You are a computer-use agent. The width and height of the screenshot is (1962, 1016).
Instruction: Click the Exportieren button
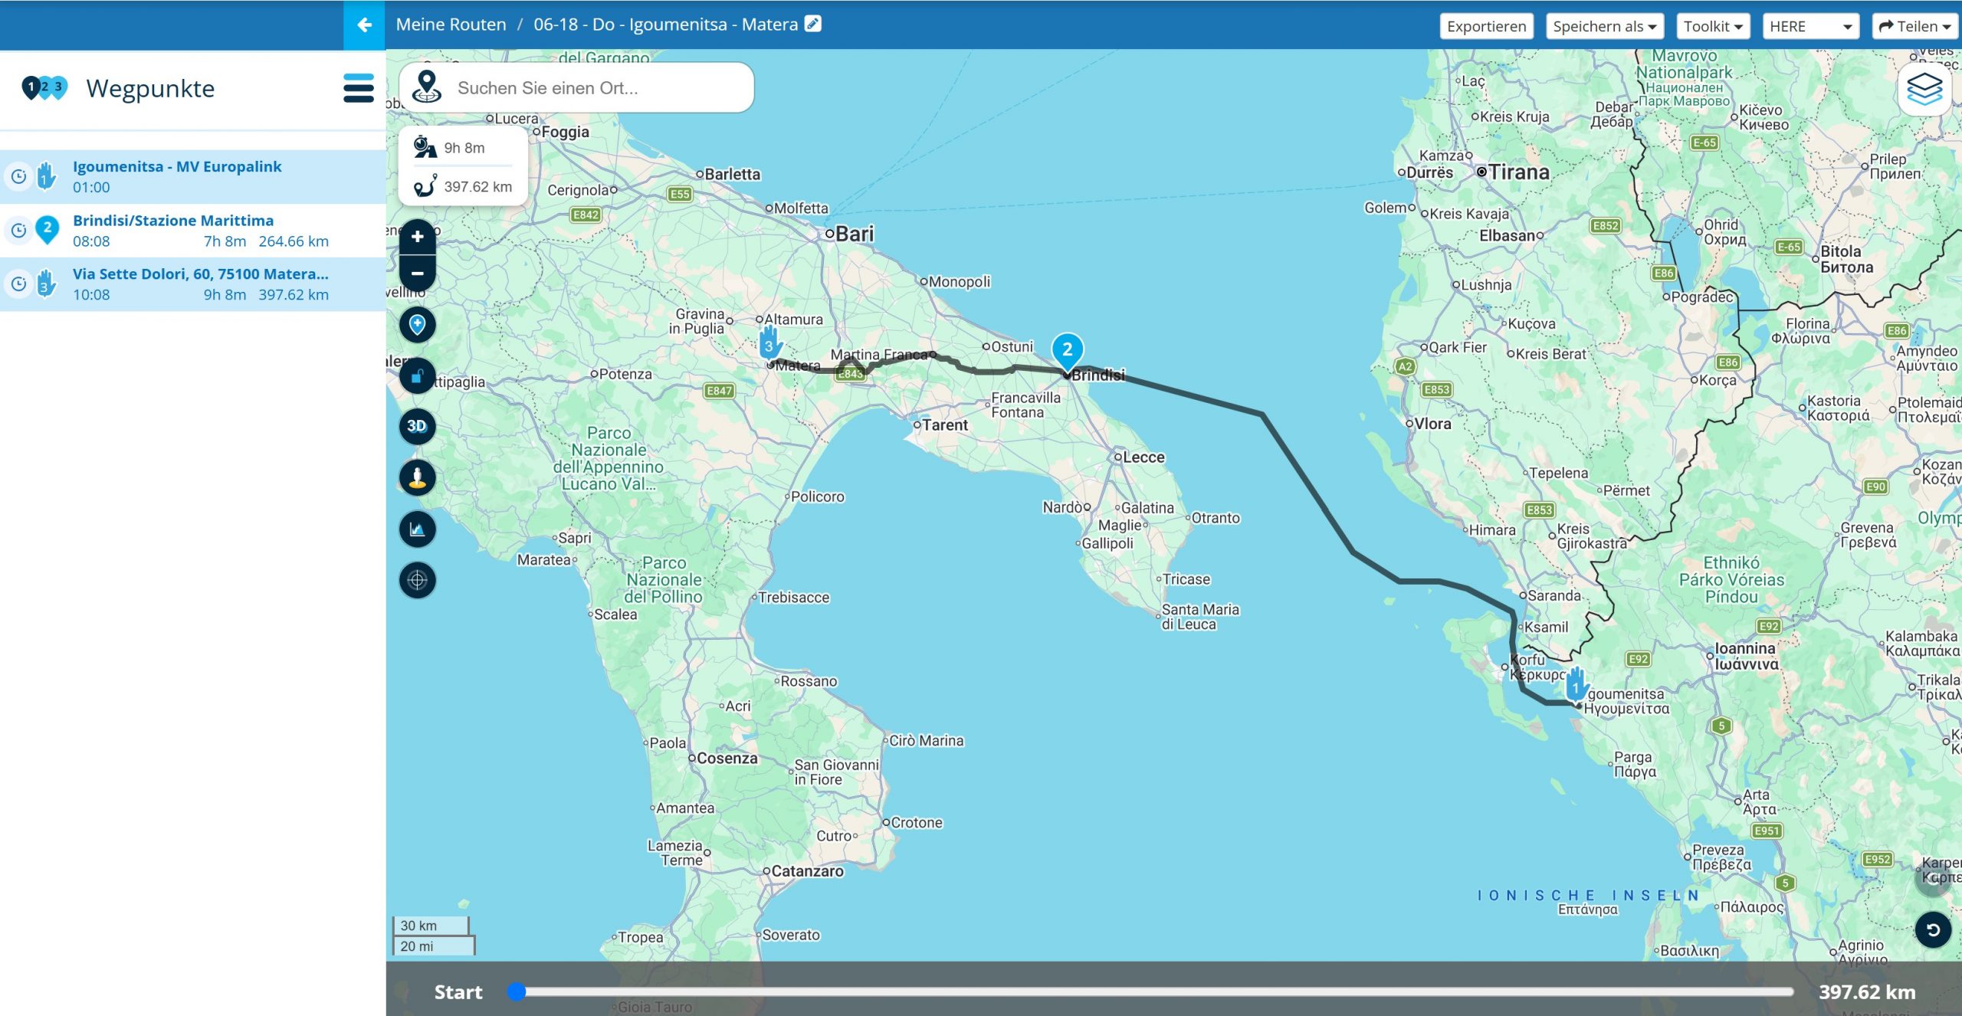tap(1486, 26)
